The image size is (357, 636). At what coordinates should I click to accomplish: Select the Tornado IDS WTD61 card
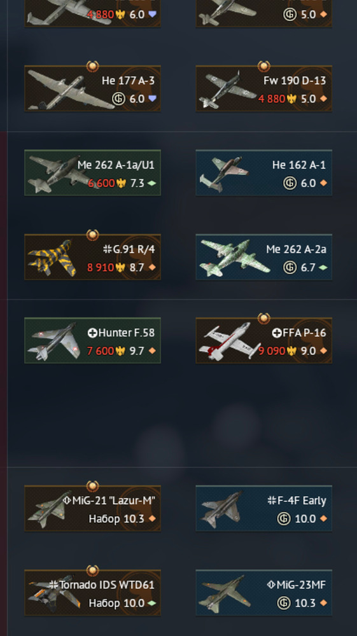point(92,593)
